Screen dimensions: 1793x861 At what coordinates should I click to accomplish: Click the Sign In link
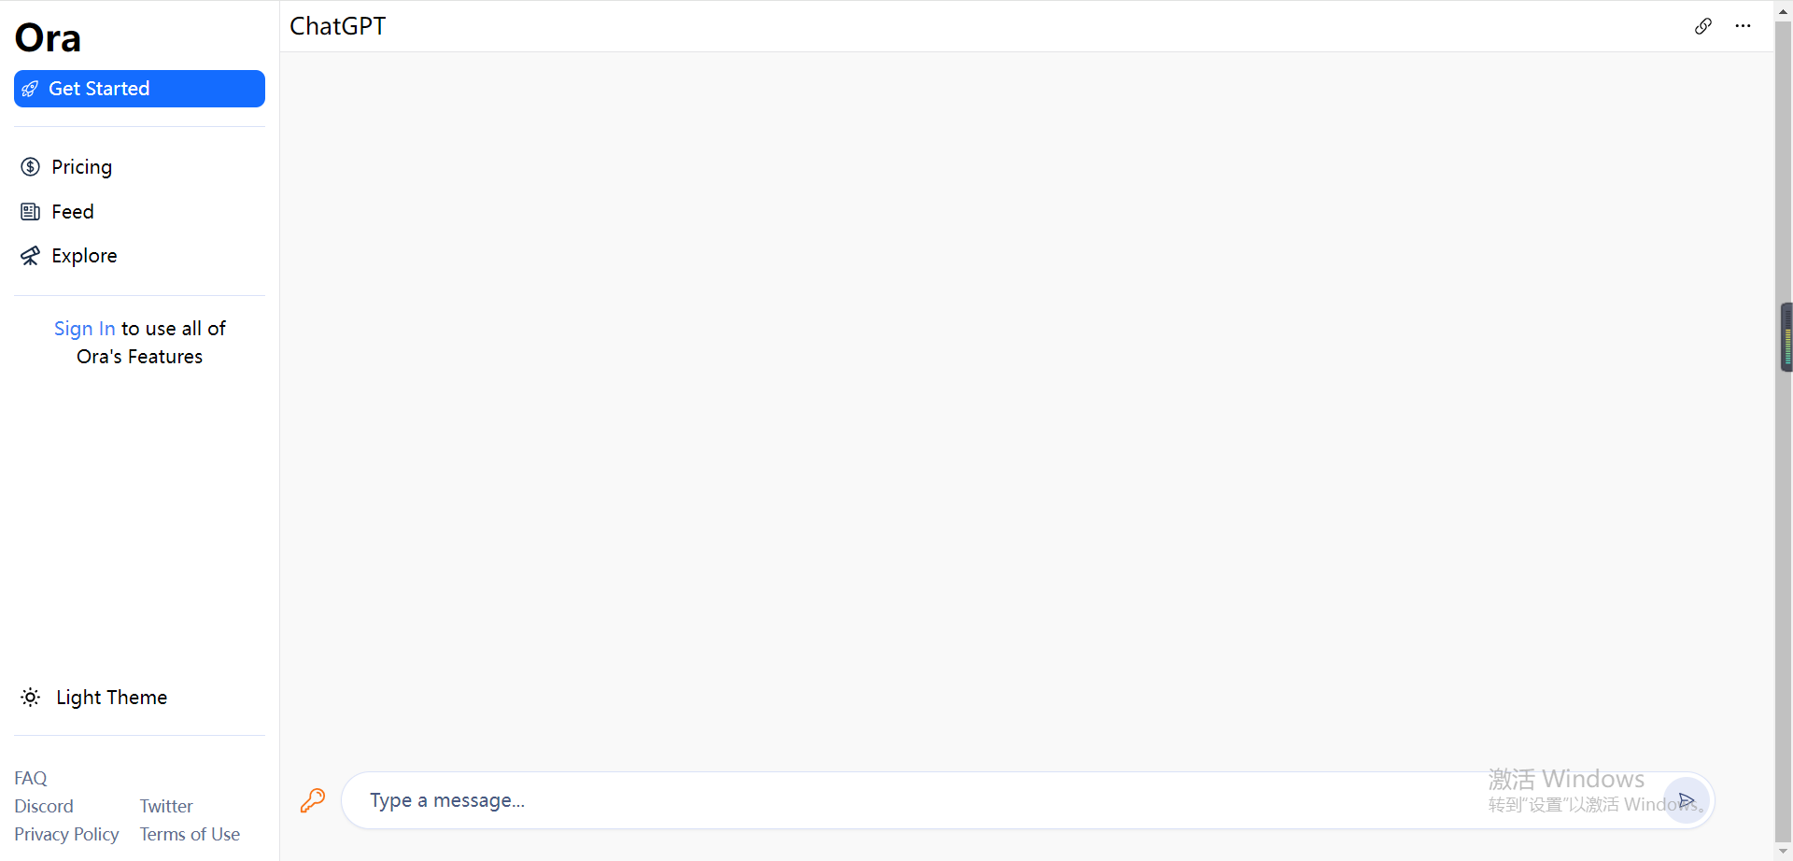point(85,329)
